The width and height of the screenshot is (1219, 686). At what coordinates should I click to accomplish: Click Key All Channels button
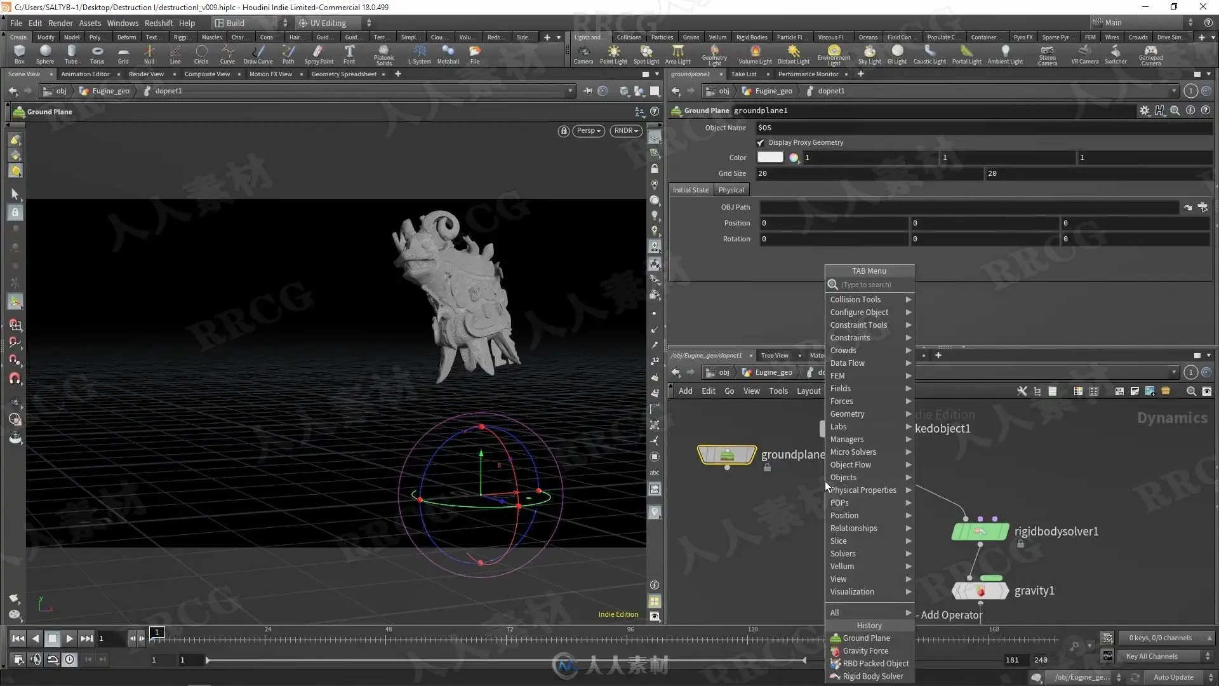click(1151, 657)
